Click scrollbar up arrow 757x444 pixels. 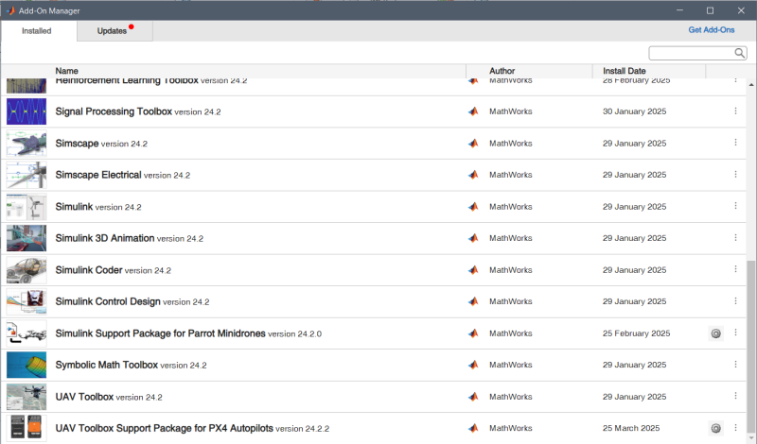(751, 84)
